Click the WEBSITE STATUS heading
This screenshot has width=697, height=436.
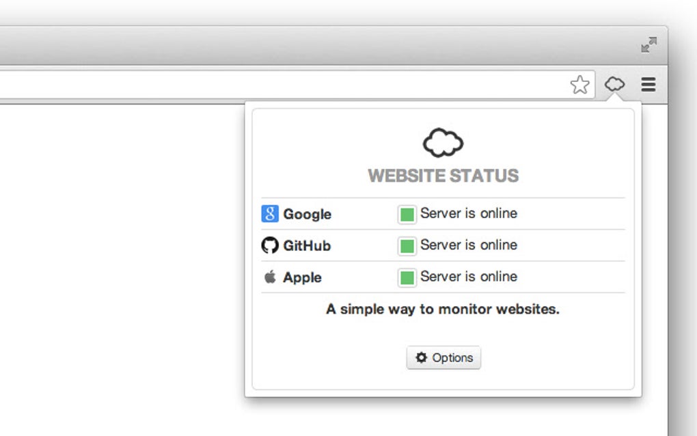pos(443,175)
